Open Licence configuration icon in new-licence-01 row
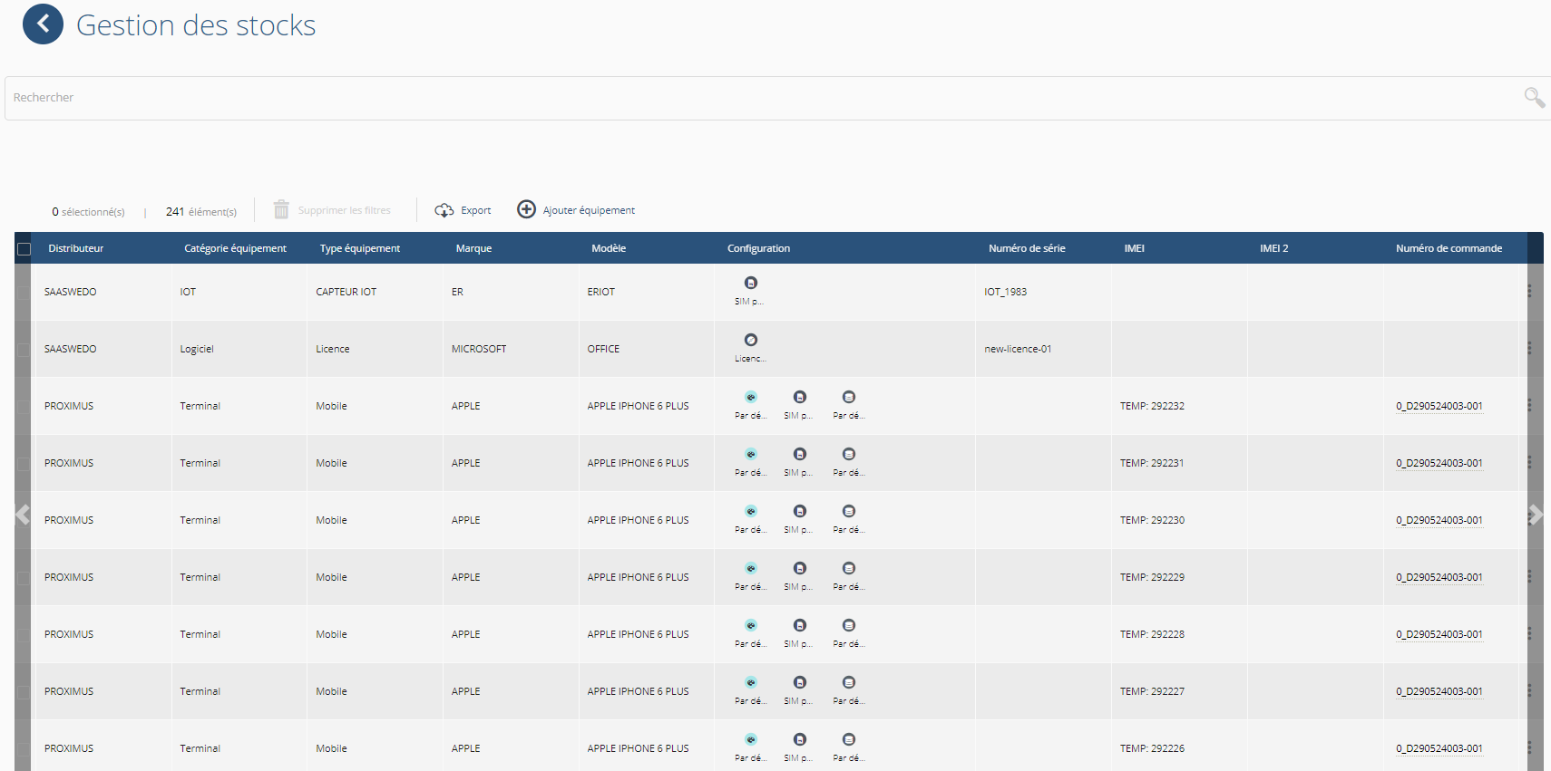Viewport: 1551px width, 771px height. pyautogui.click(x=751, y=340)
